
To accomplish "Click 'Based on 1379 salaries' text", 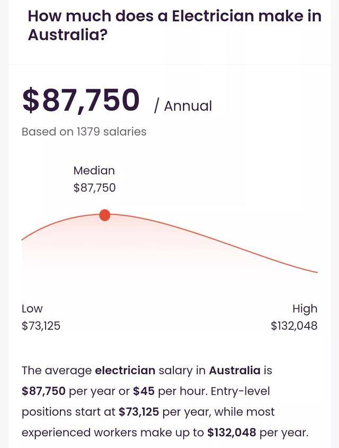I will click(84, 132).
